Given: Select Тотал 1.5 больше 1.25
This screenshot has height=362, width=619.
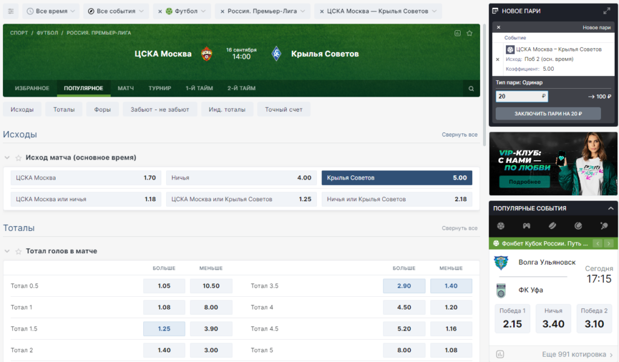Looking at the screenshot, I should pyautogui.click(x=164, y=328).
